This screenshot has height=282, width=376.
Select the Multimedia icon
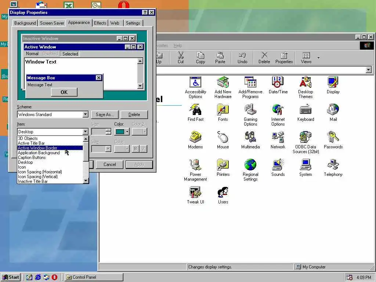click(x=250, y=140)
